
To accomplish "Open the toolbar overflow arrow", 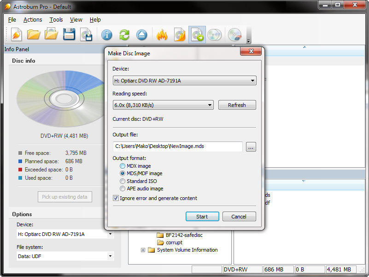I will 248,41.
